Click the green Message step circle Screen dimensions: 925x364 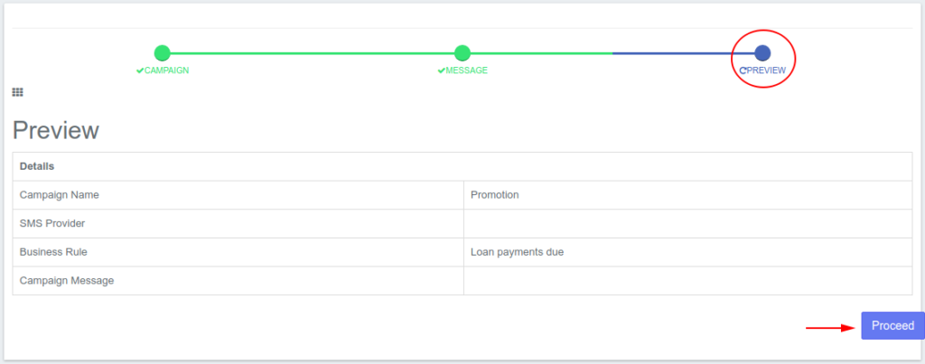(x=462, y=53)
